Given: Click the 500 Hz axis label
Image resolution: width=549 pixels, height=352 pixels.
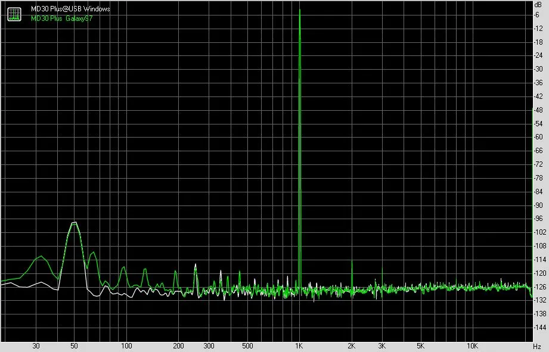Looking at the screenshot, I should point(247,346).
